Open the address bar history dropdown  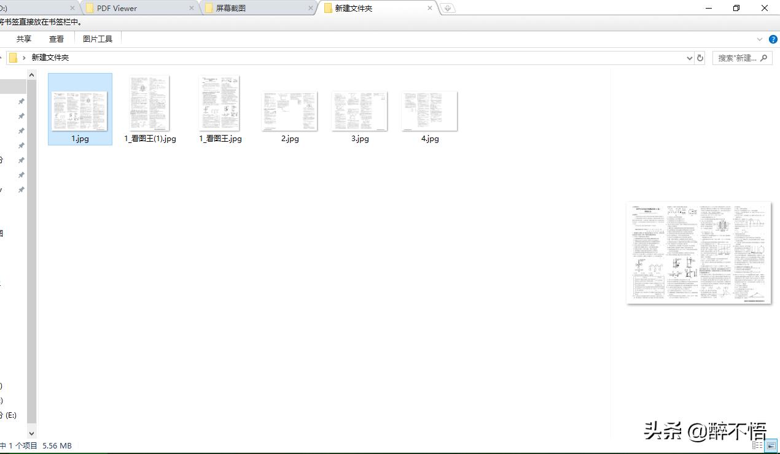pos(689,58)
